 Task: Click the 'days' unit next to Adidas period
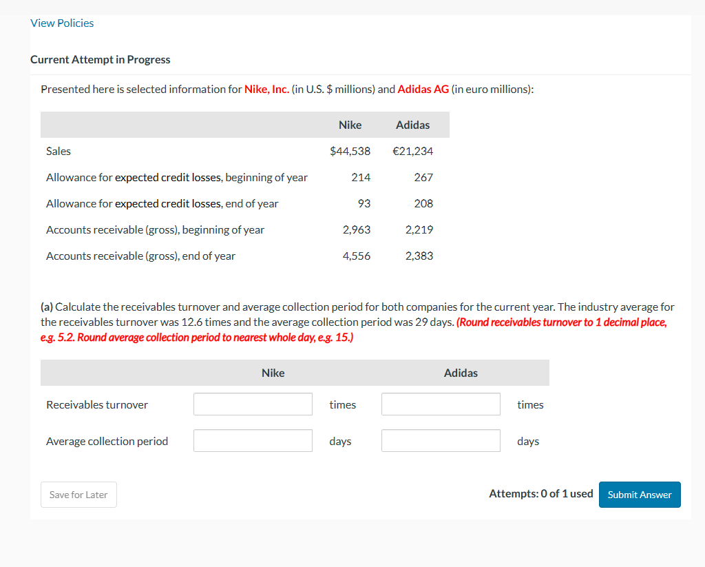tap(528, 441)
